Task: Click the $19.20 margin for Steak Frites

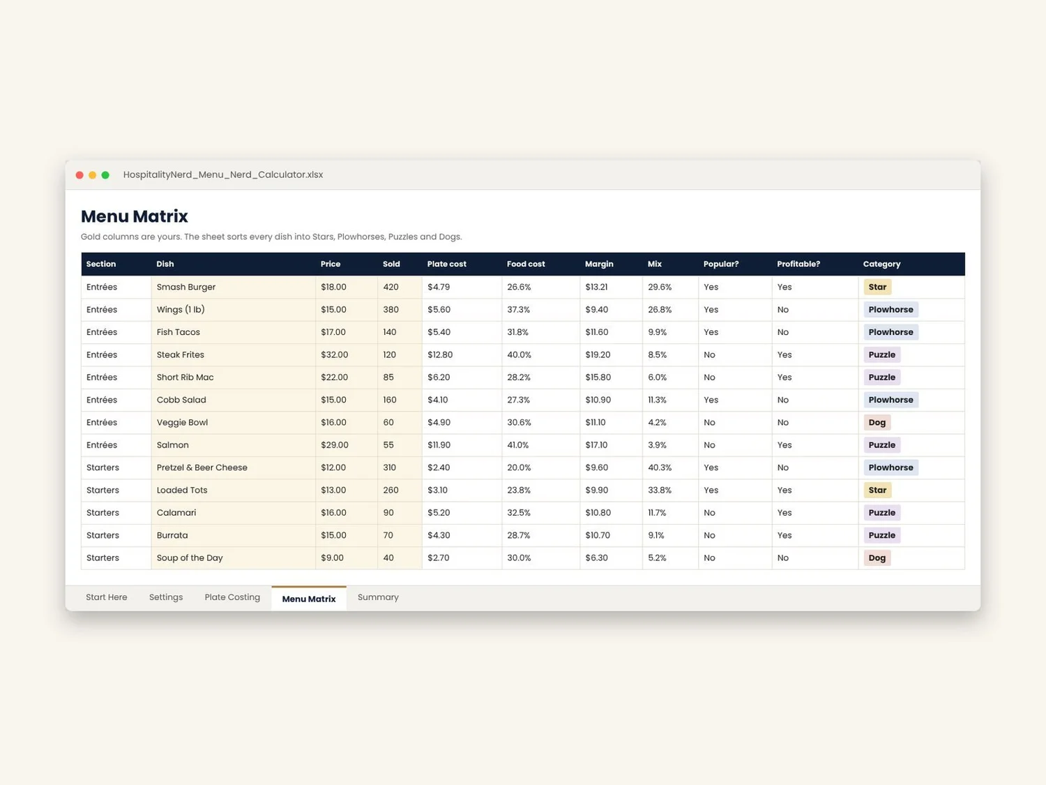Action: (x=611, y=355)
